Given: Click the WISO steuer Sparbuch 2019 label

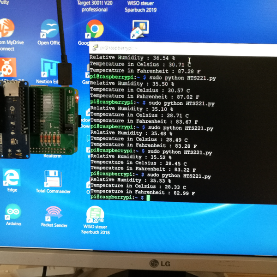Looking at the screenshot, I should [x=140, y=6].
